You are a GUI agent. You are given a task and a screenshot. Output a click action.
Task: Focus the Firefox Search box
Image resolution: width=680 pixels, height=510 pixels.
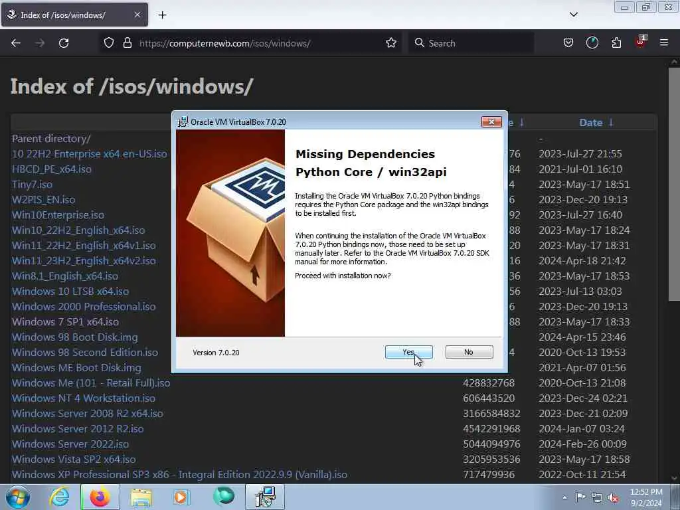471,43
